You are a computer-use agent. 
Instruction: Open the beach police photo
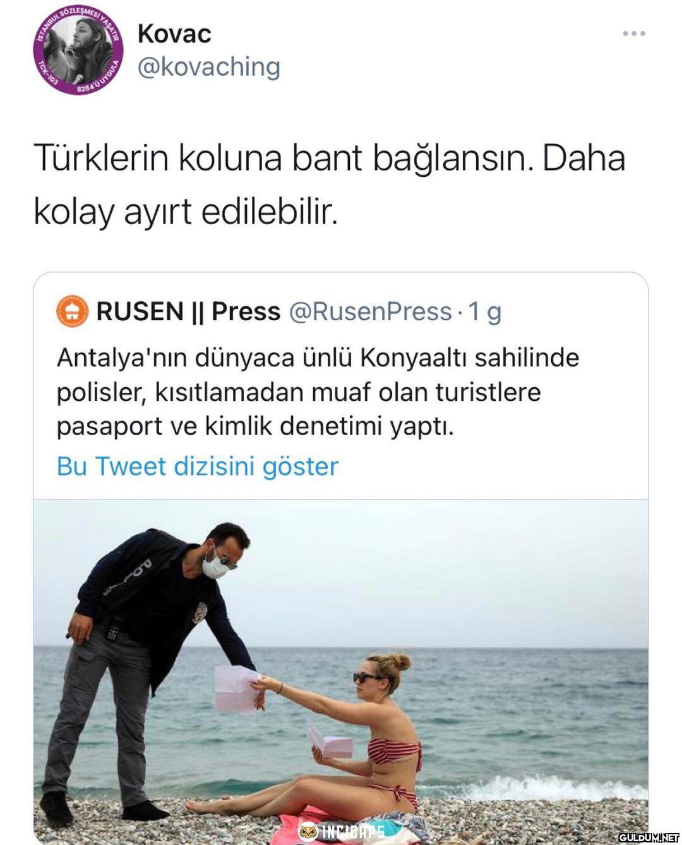[341, 669]
